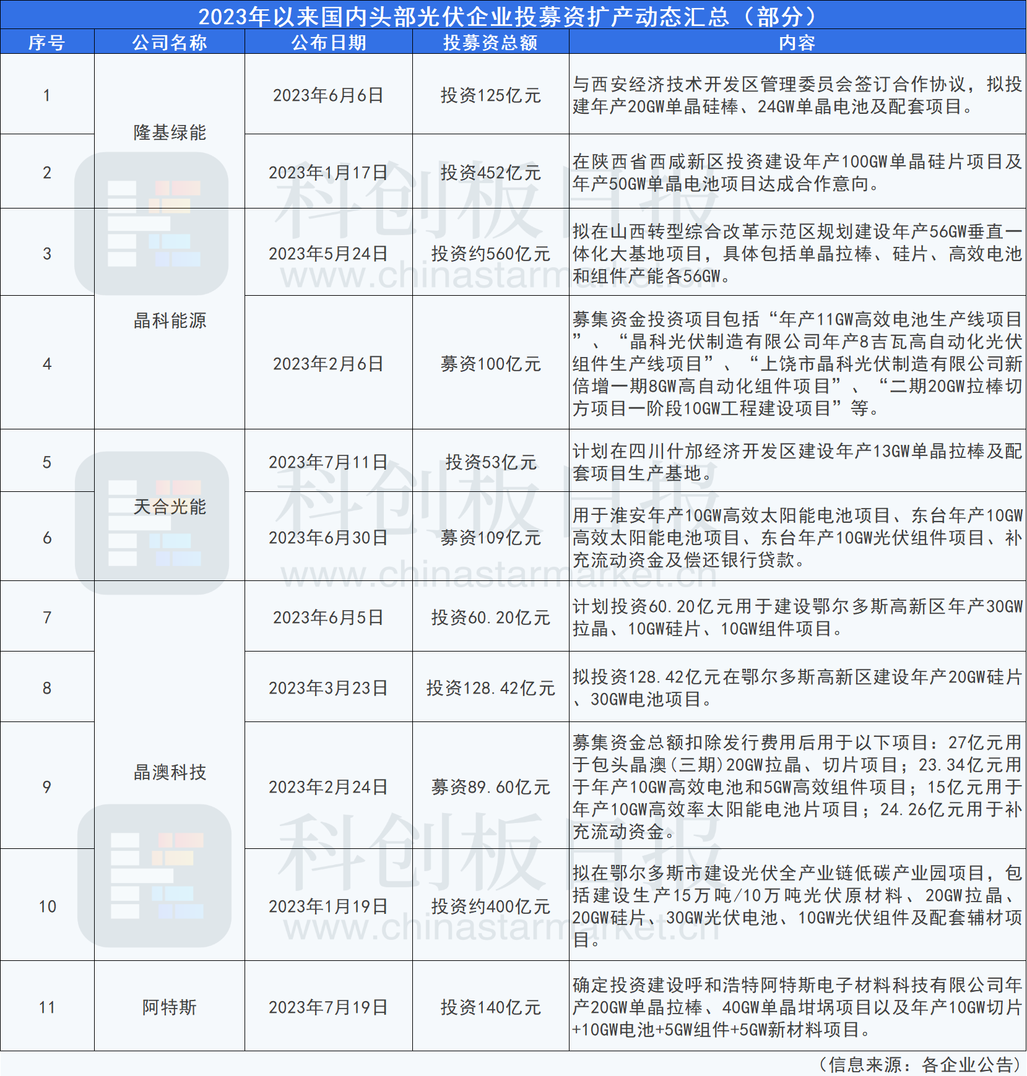Select the amount 投资128.42亿元
This screenshot has width=1027, height=1076.
click(x=490, y=687)
